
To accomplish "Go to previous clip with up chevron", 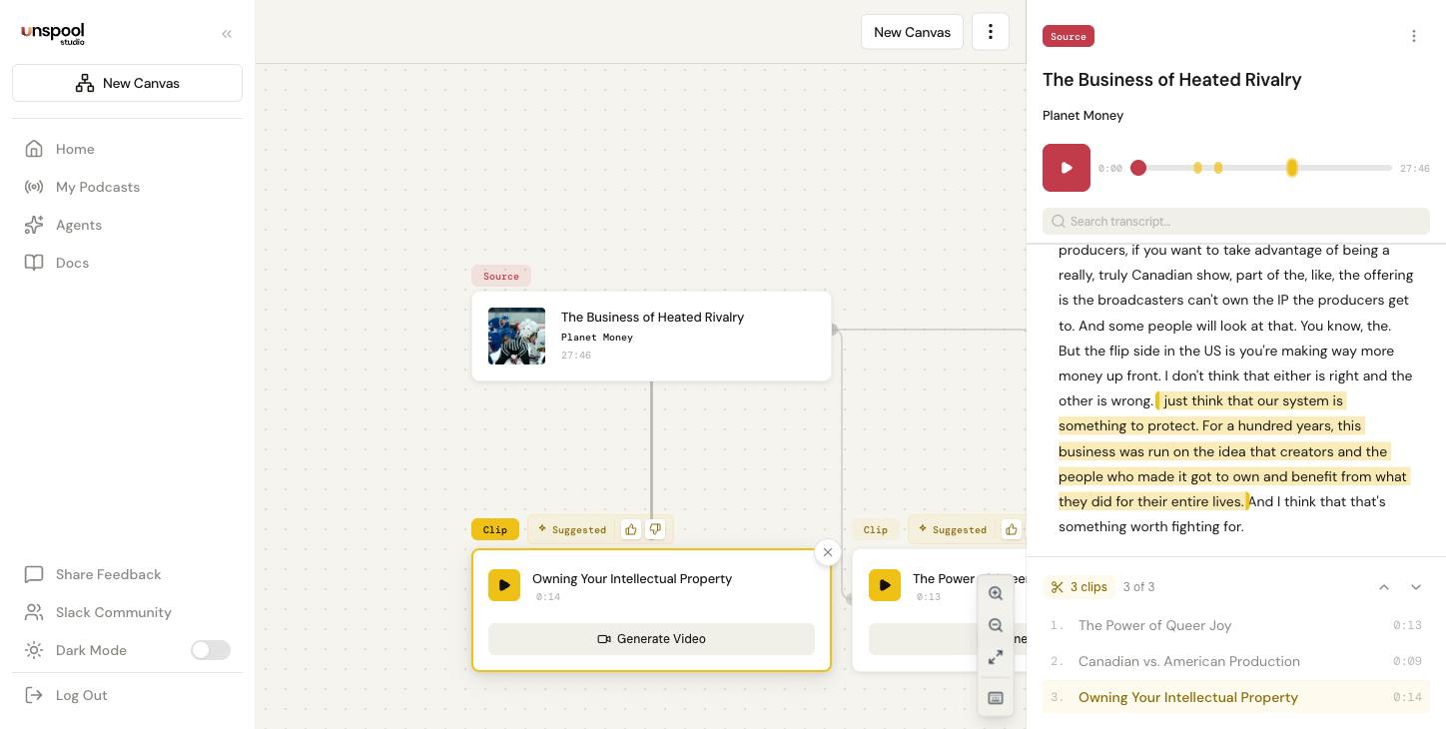I will click(1384, 587).
